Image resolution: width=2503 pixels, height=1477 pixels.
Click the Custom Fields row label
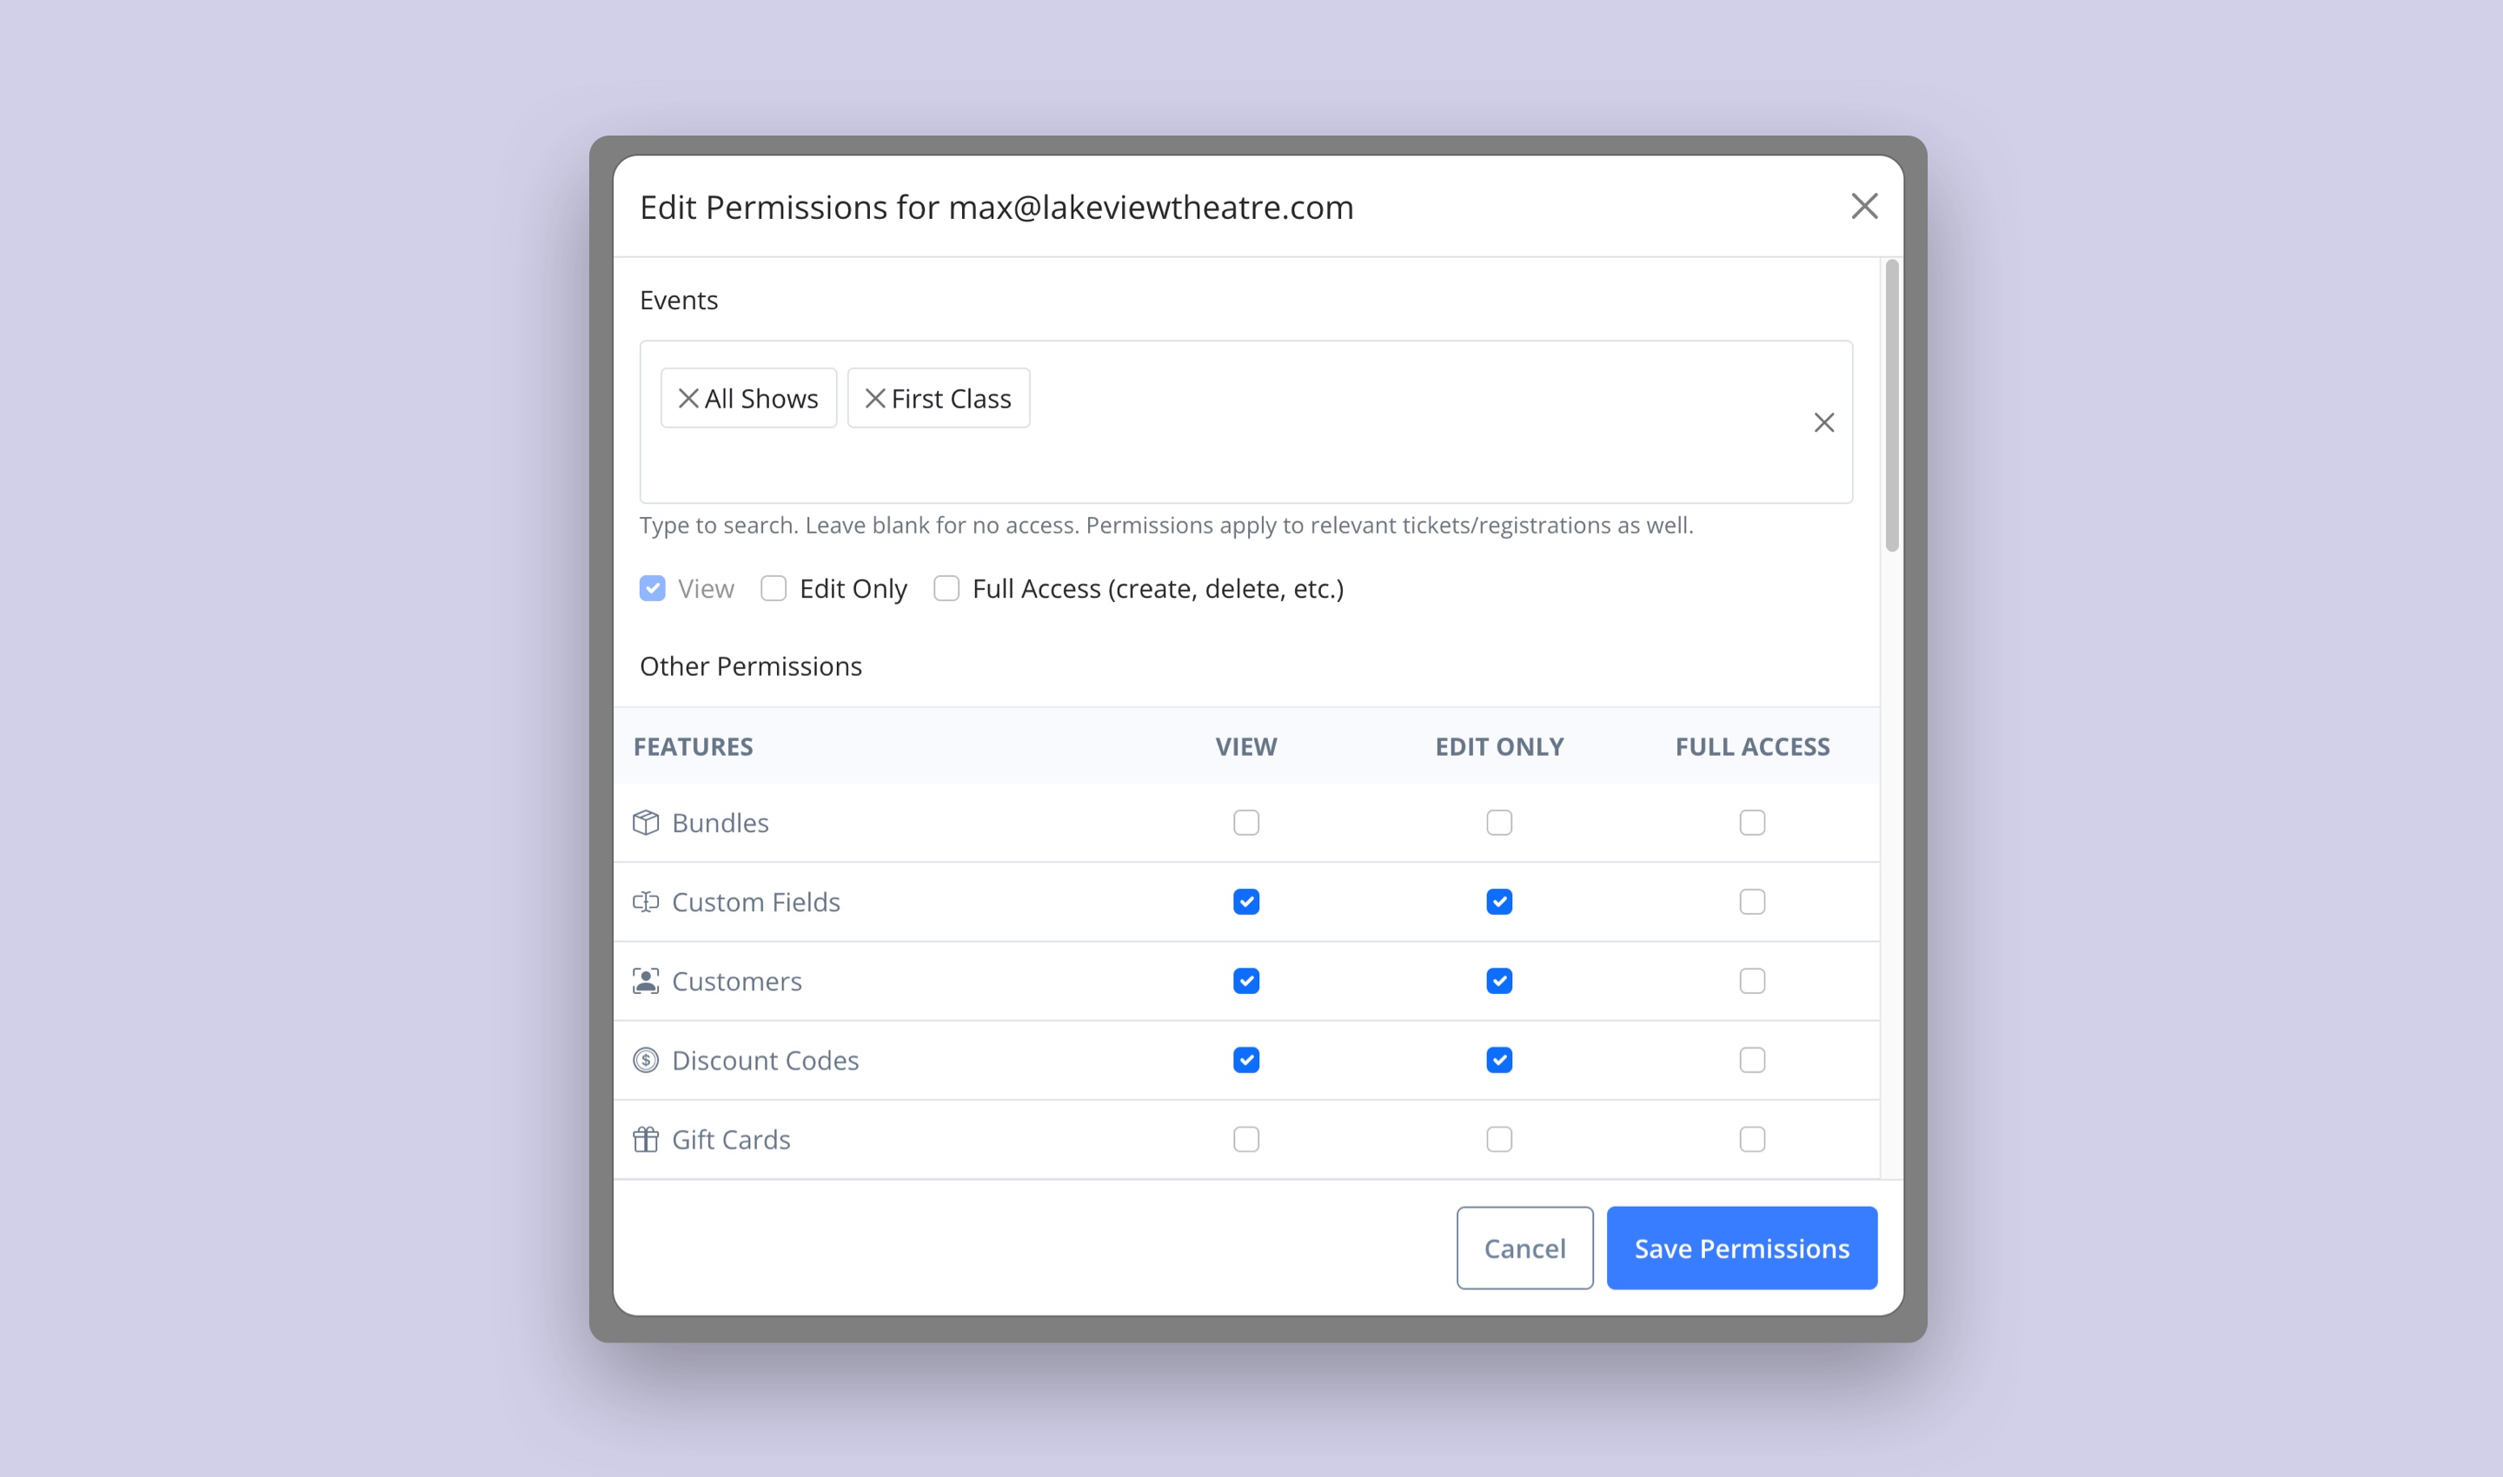click(x=755, y=902)
